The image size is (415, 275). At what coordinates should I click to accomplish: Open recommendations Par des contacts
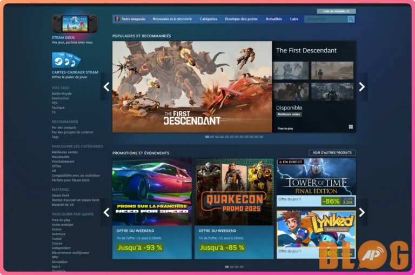tap(64, 128)
